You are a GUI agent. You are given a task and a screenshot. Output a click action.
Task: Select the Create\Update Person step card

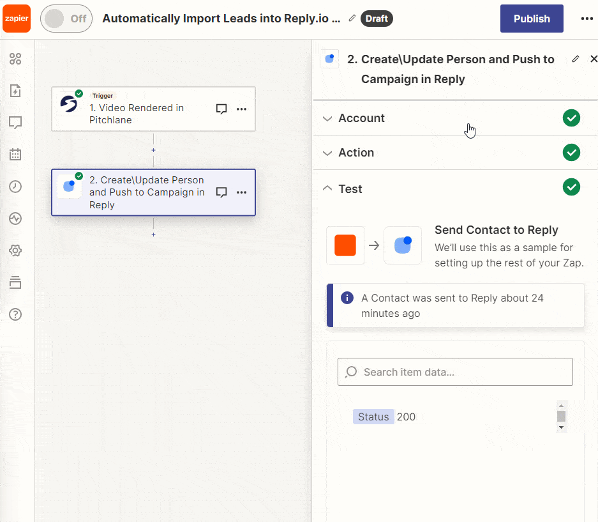153,192
